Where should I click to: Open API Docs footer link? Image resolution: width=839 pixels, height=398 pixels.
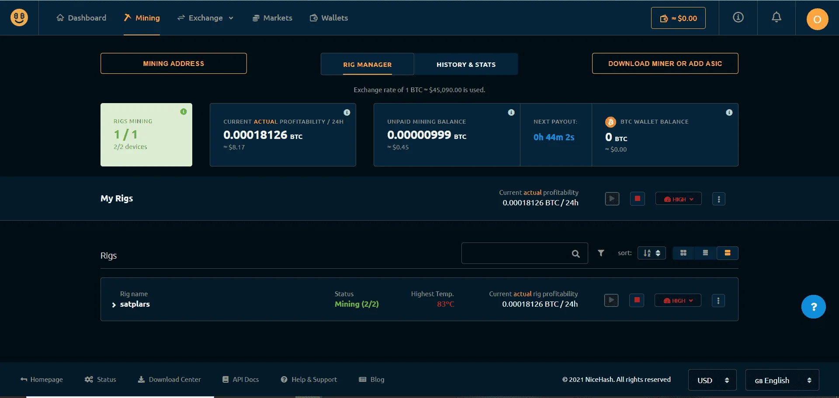point(241,379)
